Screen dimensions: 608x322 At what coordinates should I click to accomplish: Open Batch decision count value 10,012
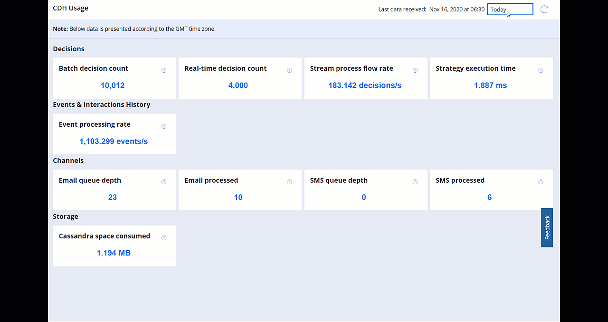tap(113, 85)
